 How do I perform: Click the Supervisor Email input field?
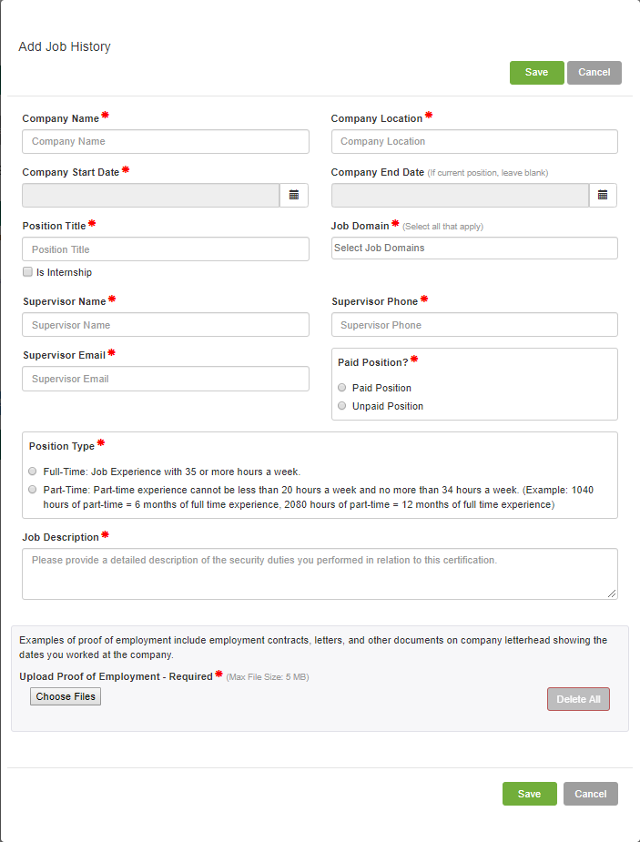(165, 379)
